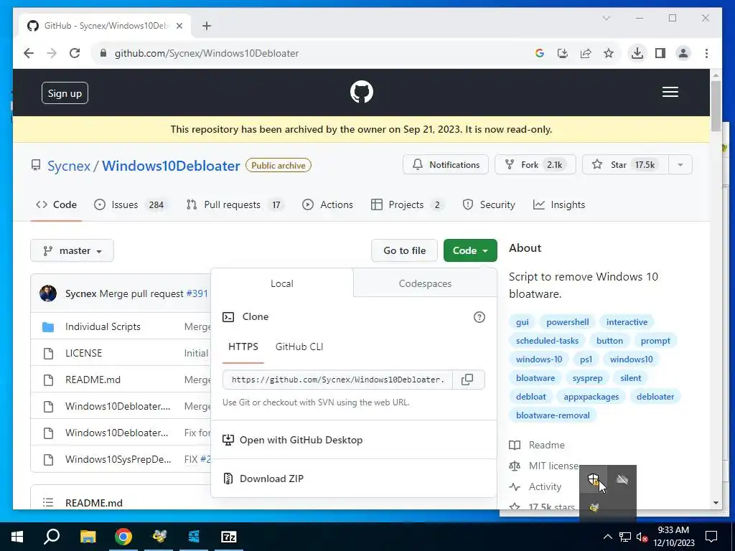Click the bee icon in tray overflow

[x=594, y=507]
